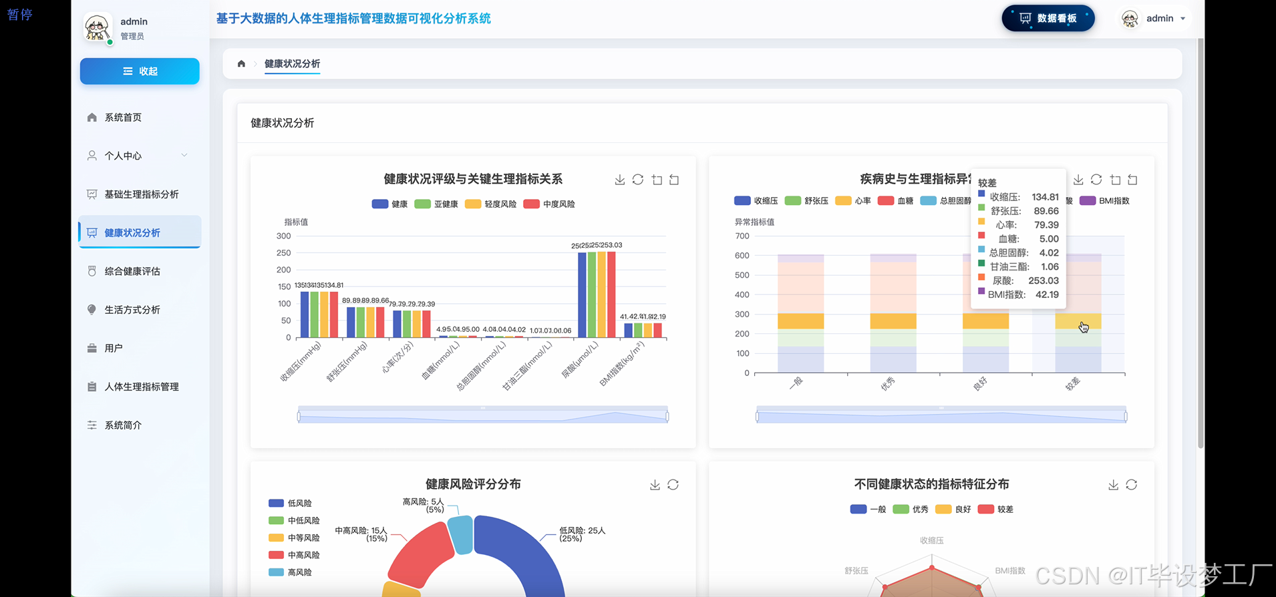
Task: Toggle 血糖 series in stacked chart legend
Action: [x=895, y=201]
